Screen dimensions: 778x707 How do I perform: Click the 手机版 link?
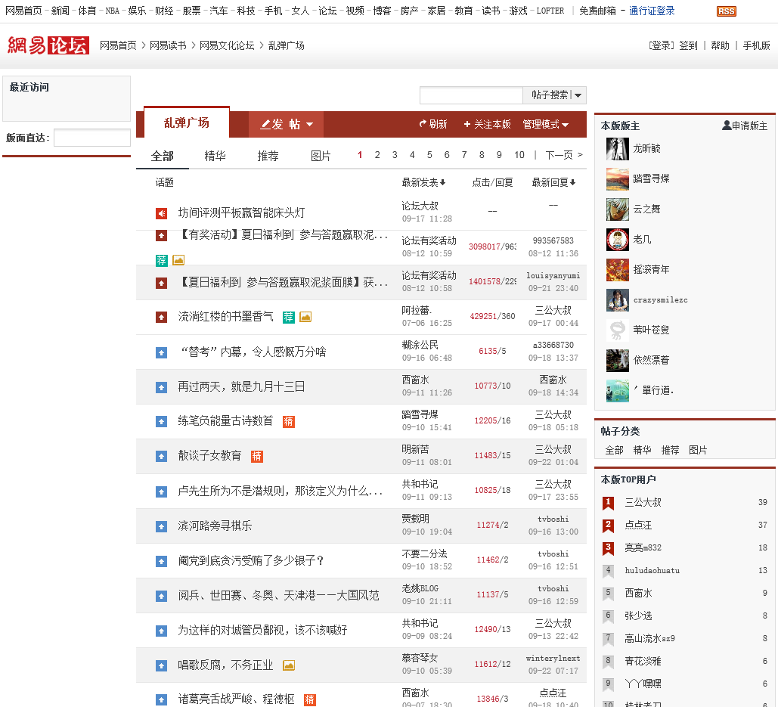pyautogui.click(x=756, y=45)
